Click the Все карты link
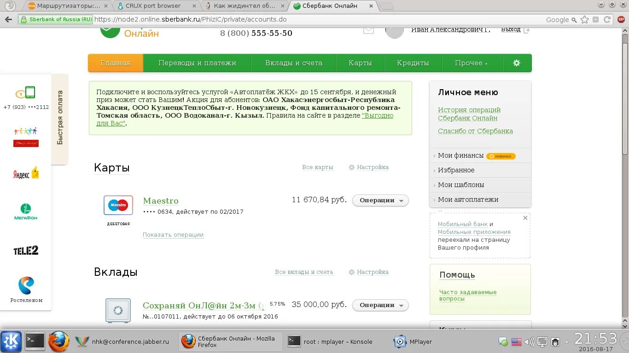Screen dimensions: 629x353 [x=318, y=167]
